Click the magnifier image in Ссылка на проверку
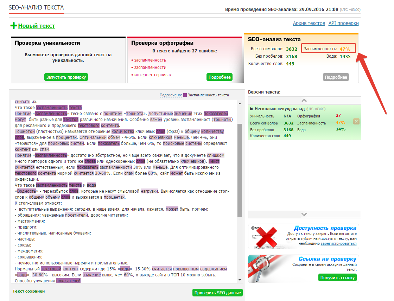Image resolution: width=394 pixels, height=301 pixels. coord(266,269)
